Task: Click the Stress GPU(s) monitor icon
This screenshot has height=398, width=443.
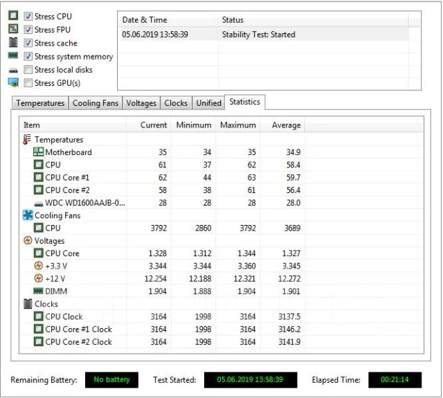Action: click(13, 82)
